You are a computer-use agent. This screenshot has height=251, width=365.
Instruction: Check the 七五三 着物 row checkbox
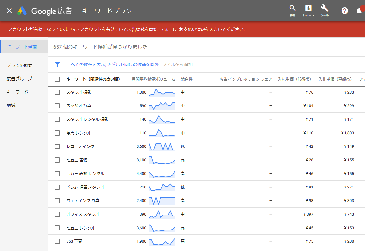[57, 160]
